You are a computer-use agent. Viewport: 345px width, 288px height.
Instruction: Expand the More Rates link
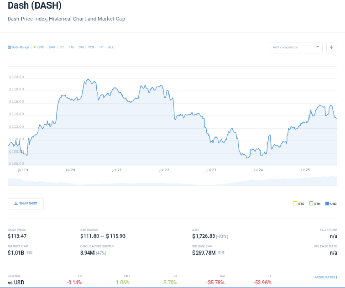pyautogui.click(x=326, y=278)
